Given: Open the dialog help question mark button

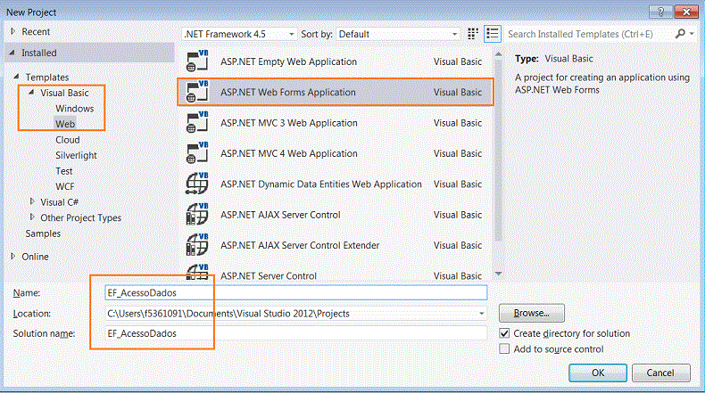Looking at the screenshot, I should click(660, 12).
